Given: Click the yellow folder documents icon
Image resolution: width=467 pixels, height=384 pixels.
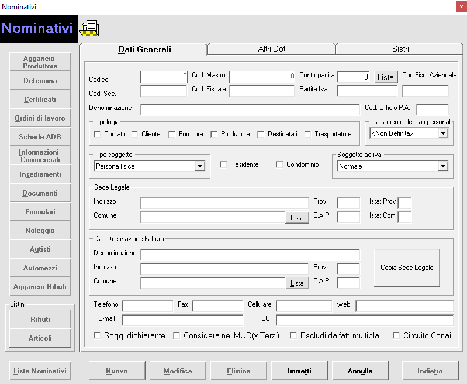Looking at the screenshot, I should (x=89, y=29).
